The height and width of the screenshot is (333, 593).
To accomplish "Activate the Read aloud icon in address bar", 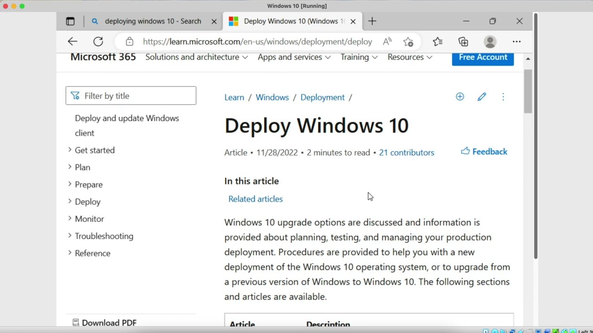I will click(x=387, y=42).
